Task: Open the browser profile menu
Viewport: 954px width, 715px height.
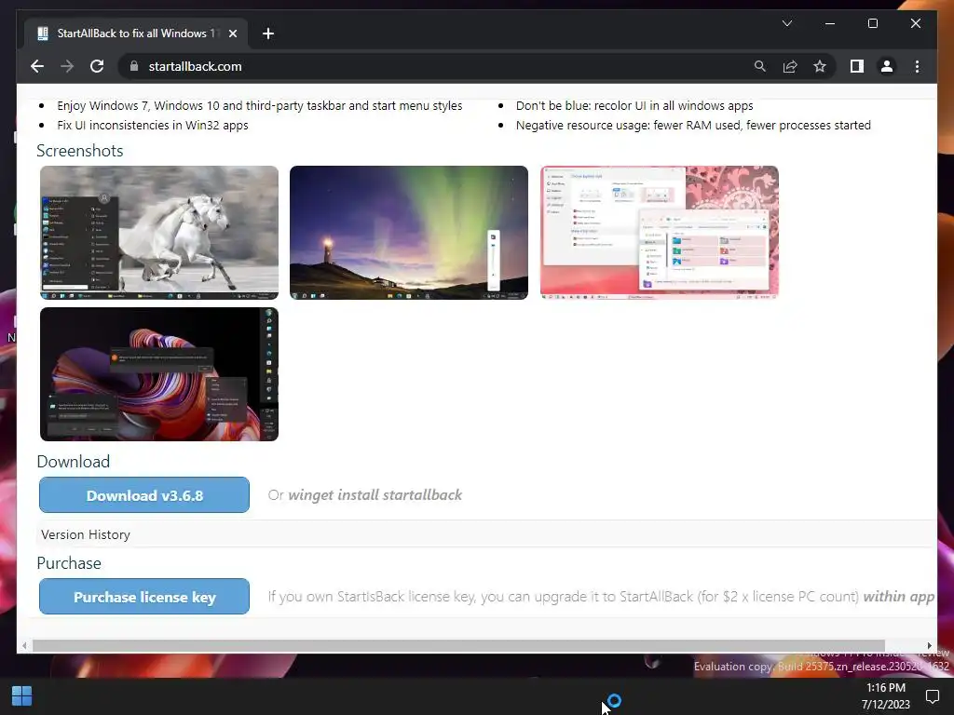Action: pos(887,66)
